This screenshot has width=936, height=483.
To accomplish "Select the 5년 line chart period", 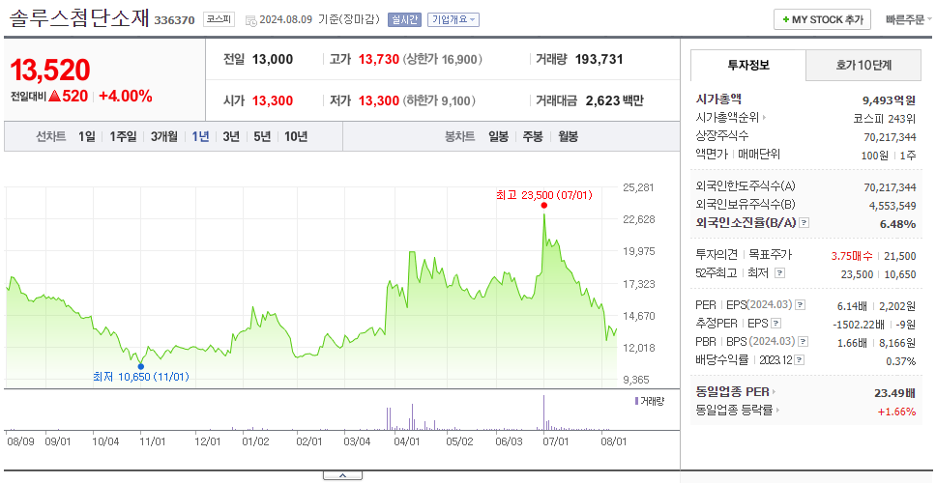I will click(262, 136).
